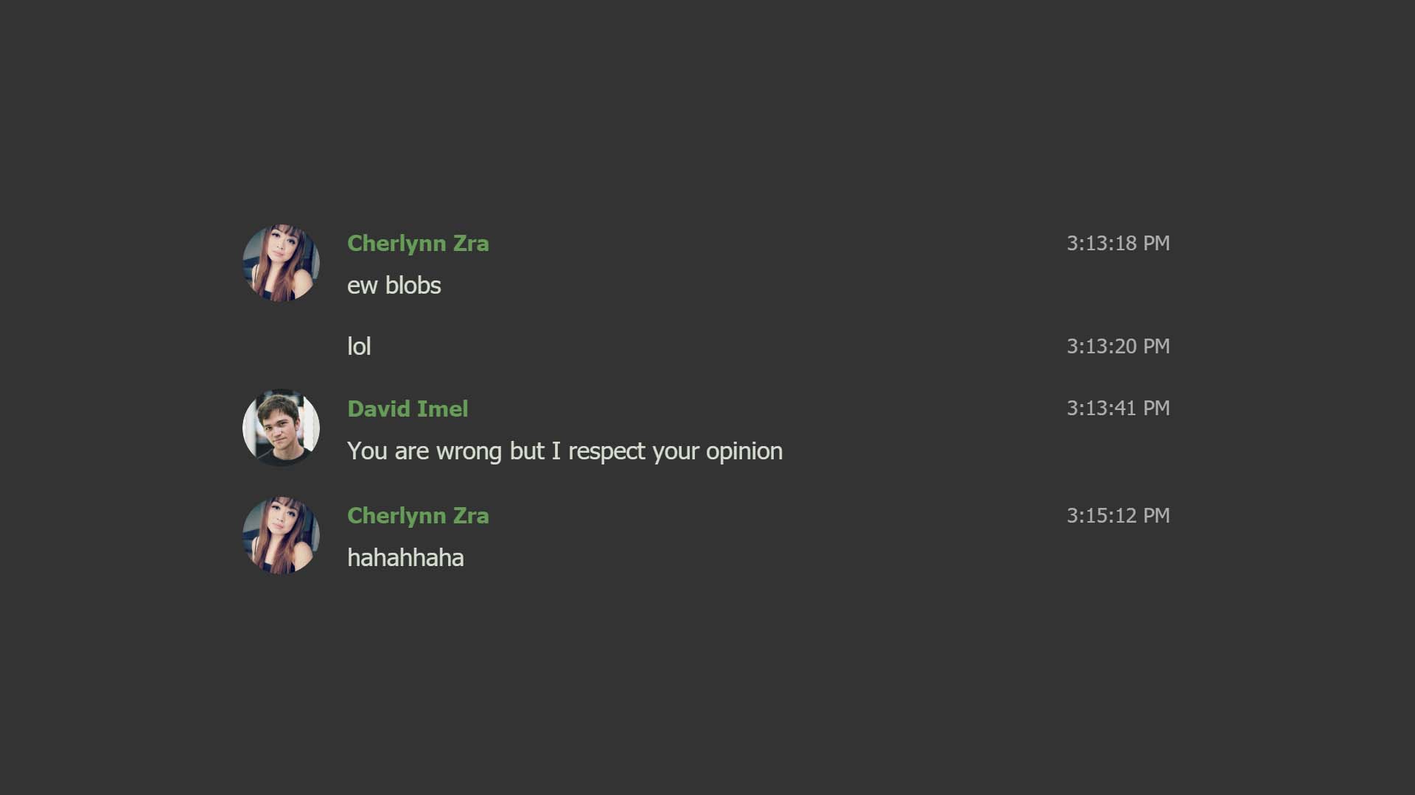Click the 'ew blobs' message

click(394, 286)
